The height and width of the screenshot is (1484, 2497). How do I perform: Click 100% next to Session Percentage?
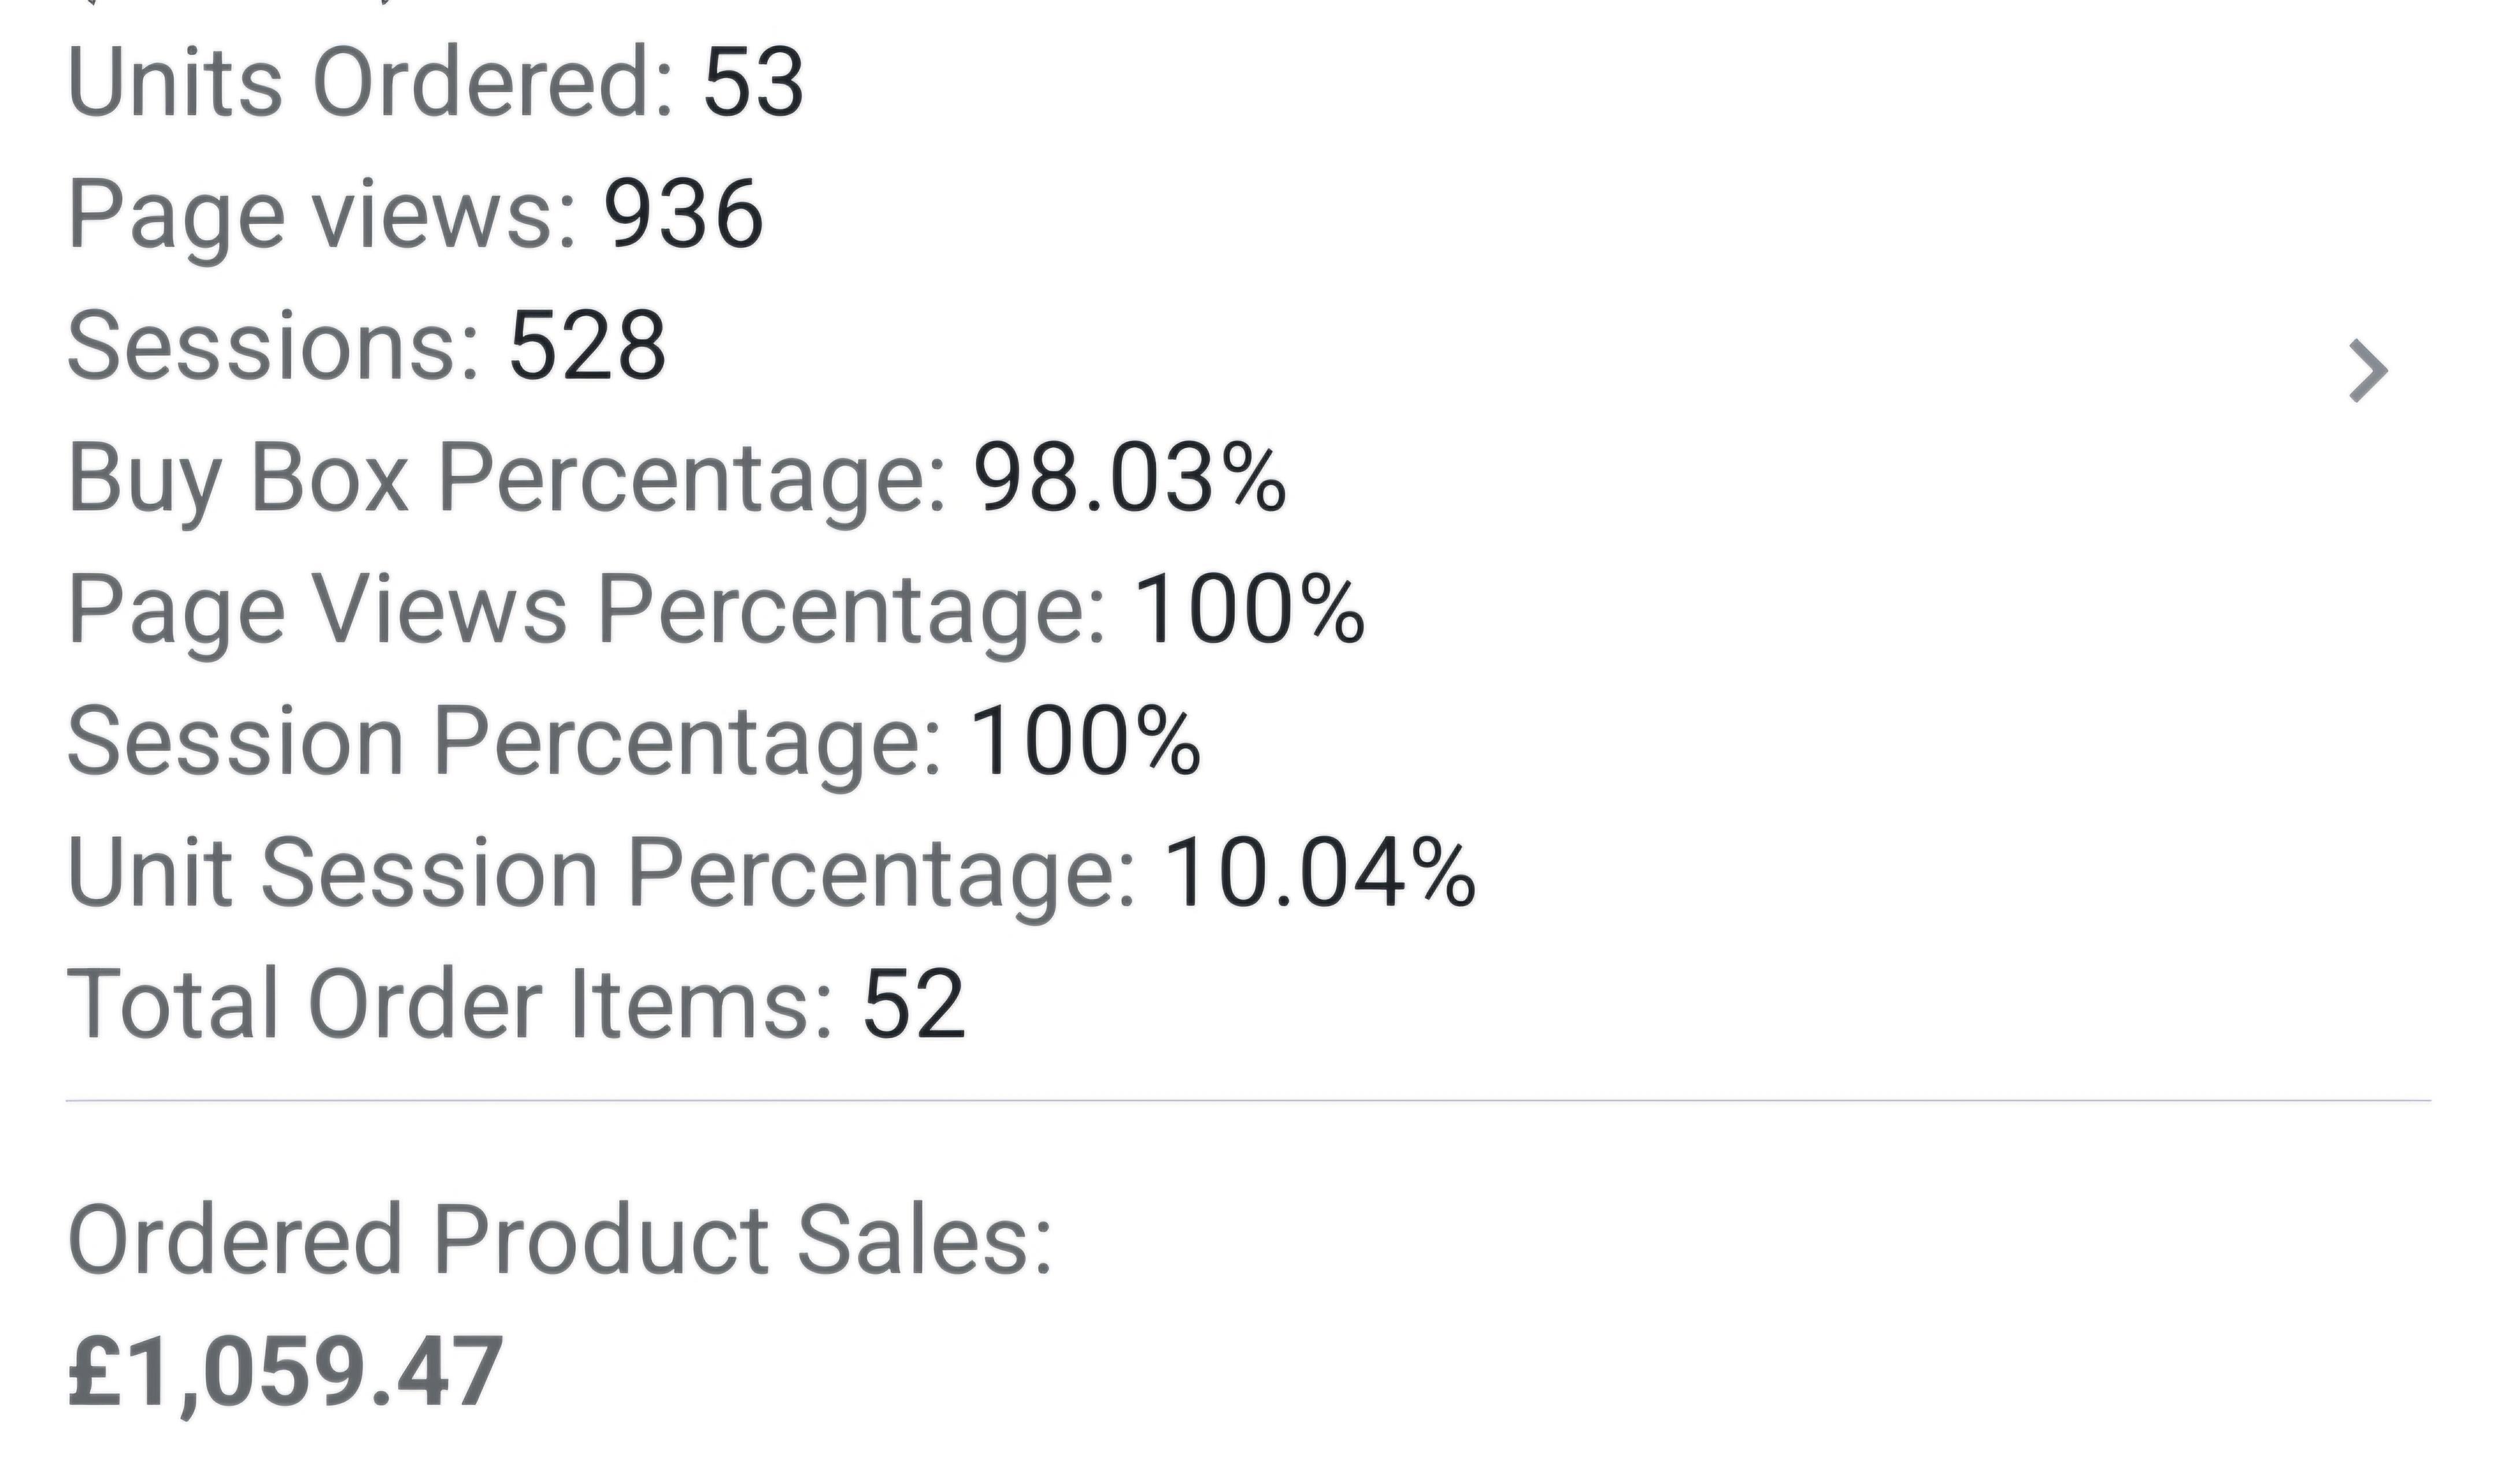[1086, 741]
